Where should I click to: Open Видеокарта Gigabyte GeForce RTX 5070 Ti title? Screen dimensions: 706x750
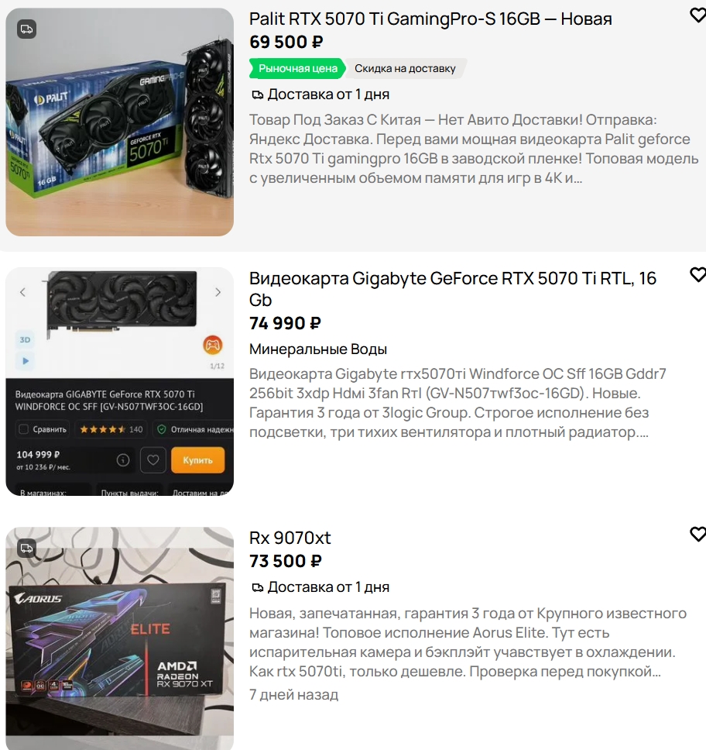pyautogui.click(x=453, y=289)
